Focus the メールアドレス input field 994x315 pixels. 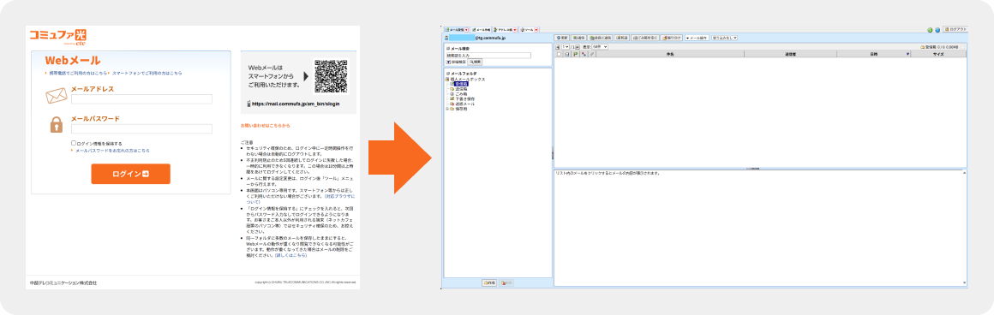coord(141,99)
